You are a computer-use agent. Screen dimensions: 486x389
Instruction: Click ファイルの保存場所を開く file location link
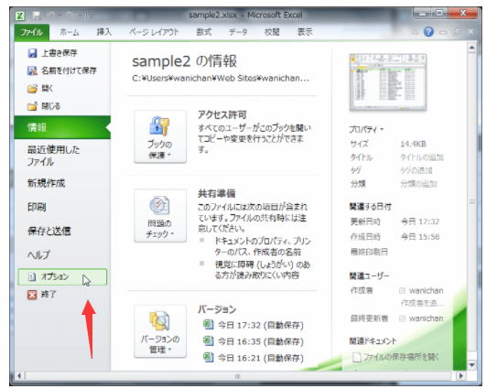point(395,357)
